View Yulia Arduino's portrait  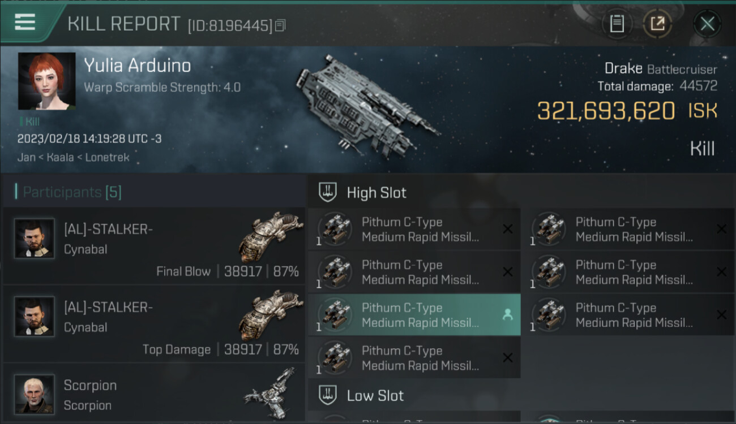point(46,81)
